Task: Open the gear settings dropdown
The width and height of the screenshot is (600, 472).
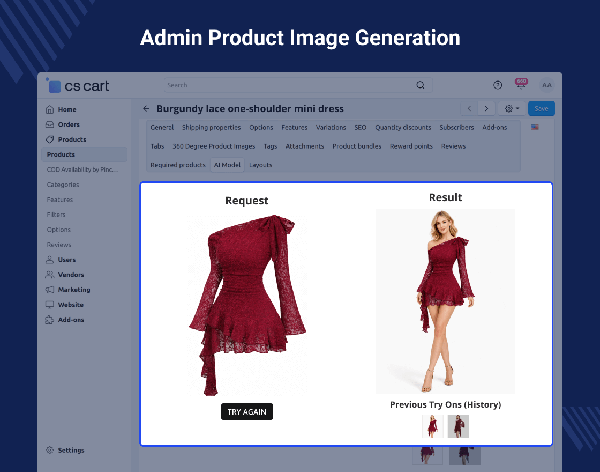Action: click(x=512, y=109)
